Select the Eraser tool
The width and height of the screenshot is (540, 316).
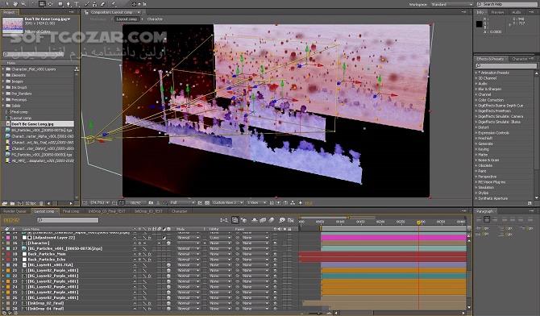(x=102, y=4)
